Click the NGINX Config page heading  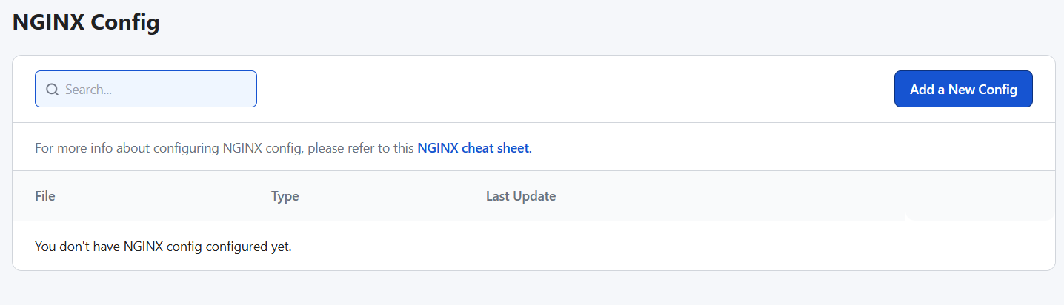[86, 22]
